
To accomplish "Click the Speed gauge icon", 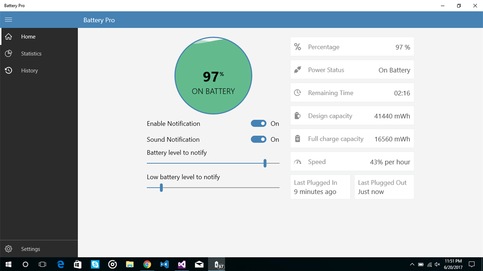I will click(x=297, y=161).
